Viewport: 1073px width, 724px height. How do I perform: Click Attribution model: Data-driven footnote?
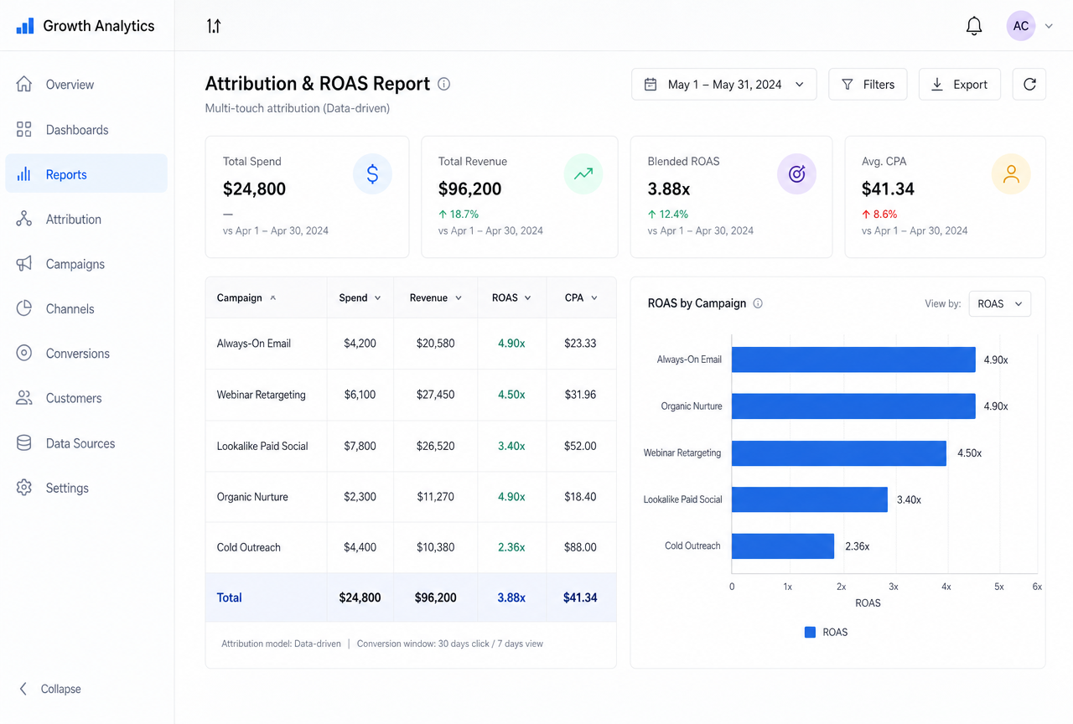pos(282,644)
